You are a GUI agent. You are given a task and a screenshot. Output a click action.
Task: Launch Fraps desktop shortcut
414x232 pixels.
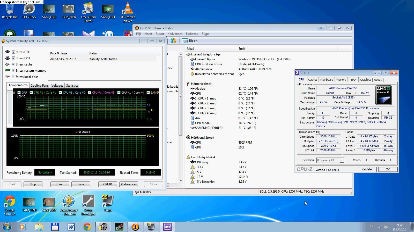point(108,204)
